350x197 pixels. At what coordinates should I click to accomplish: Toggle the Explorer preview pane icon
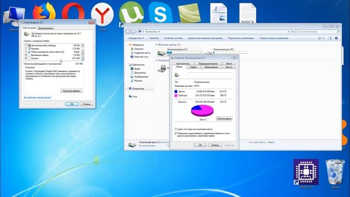pyautogui.click(x=330, y=38)
